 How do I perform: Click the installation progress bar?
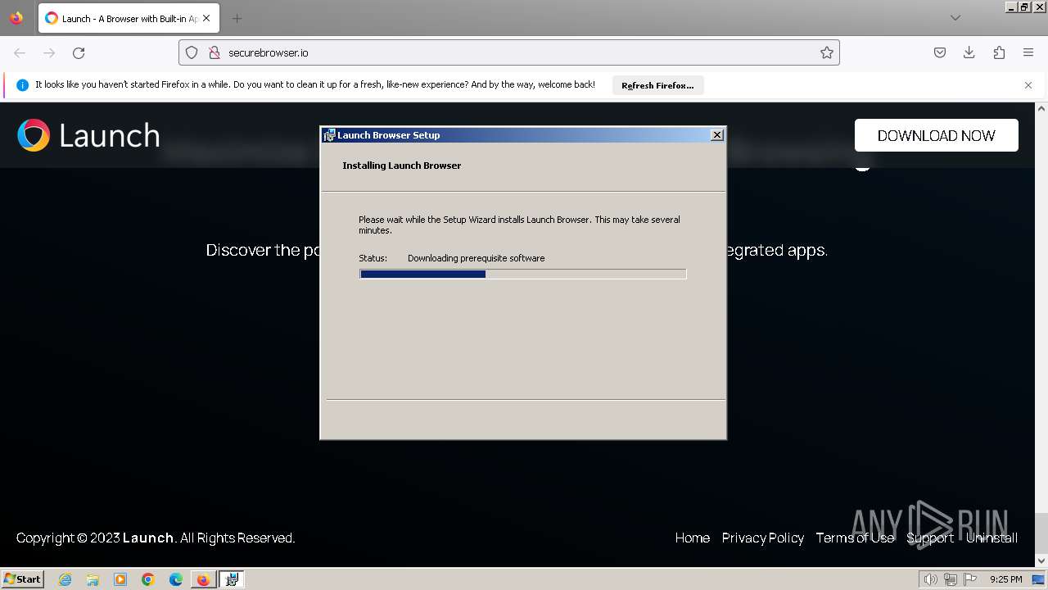point(522,274)
